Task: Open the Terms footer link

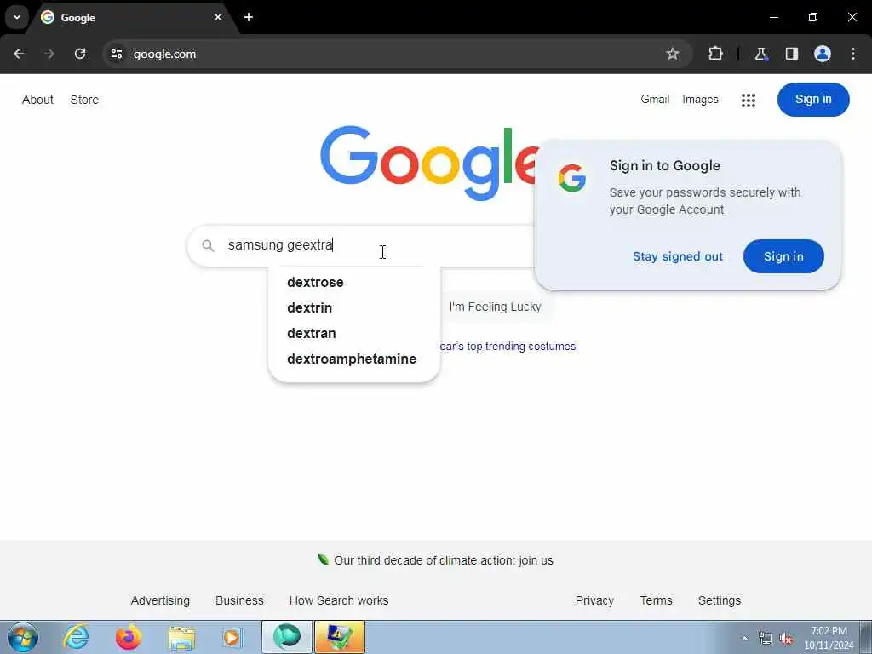Action: pyautogui.click(x=656, y=600)
